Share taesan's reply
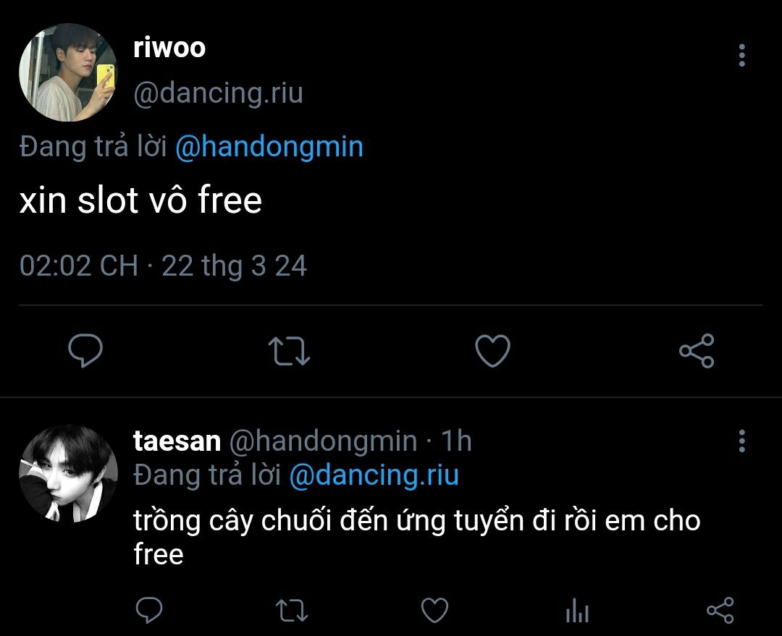This screenshot has width=782, height=636. (720, 610)
